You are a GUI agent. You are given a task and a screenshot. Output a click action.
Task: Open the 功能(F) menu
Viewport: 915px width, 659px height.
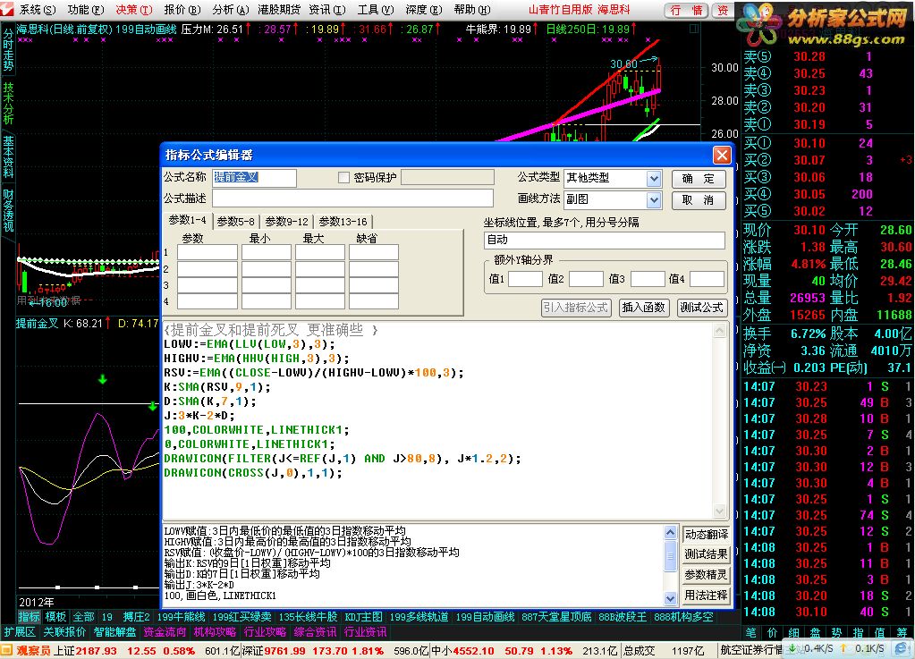(86, 9)
